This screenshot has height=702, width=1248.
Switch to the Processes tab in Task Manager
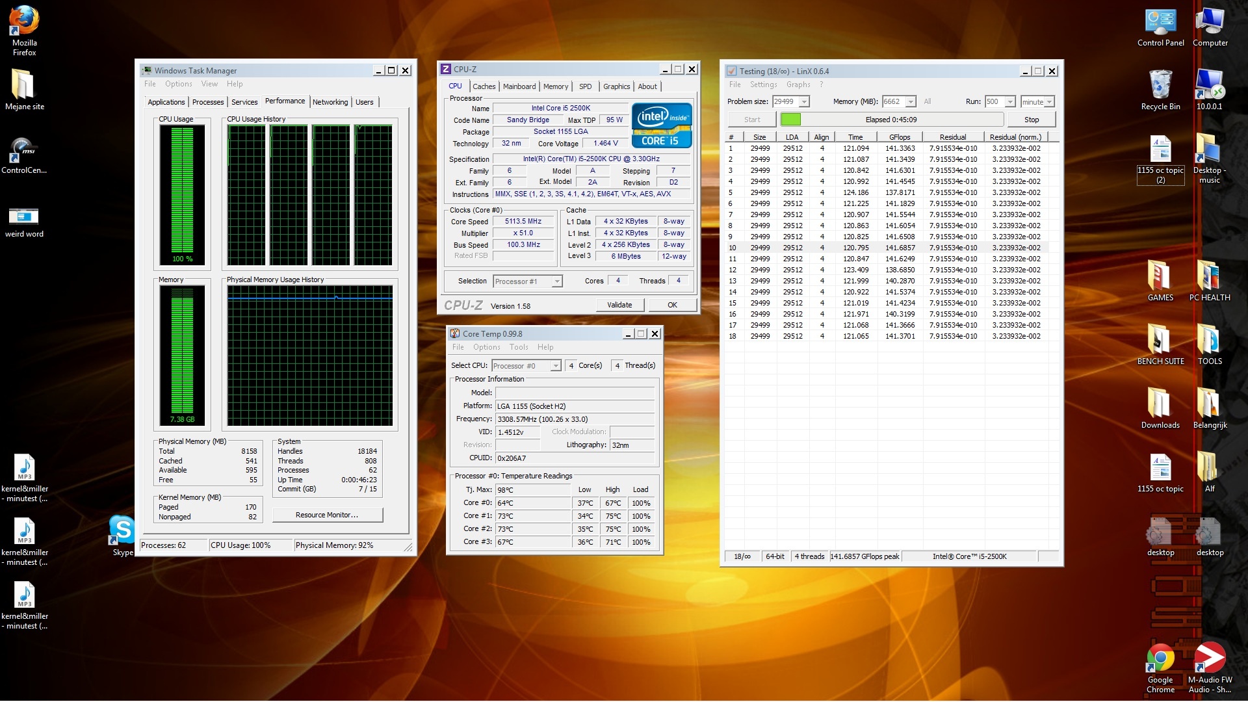coord(208,102)
